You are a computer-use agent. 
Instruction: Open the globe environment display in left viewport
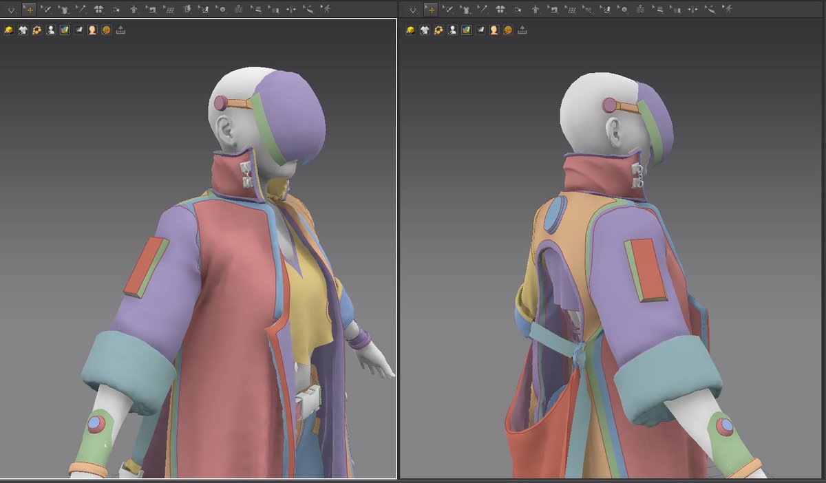106,30
